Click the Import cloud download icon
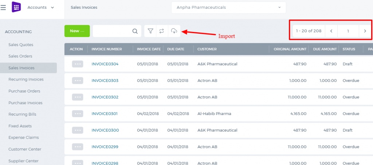Image resolution: width=373 pixels, height=165 pixels. [174, 31]
